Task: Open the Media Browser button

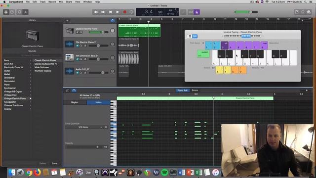Action: (309, 12)
